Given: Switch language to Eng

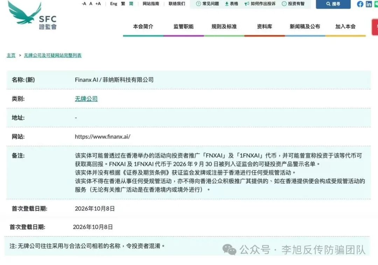Looking at the screenshot, I should (x=113, y=3).
